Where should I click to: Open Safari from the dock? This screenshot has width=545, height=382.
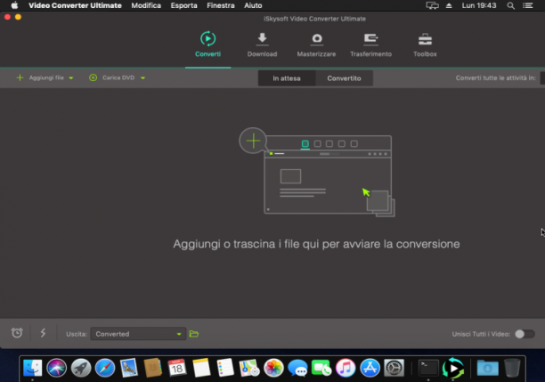[104, 368]
